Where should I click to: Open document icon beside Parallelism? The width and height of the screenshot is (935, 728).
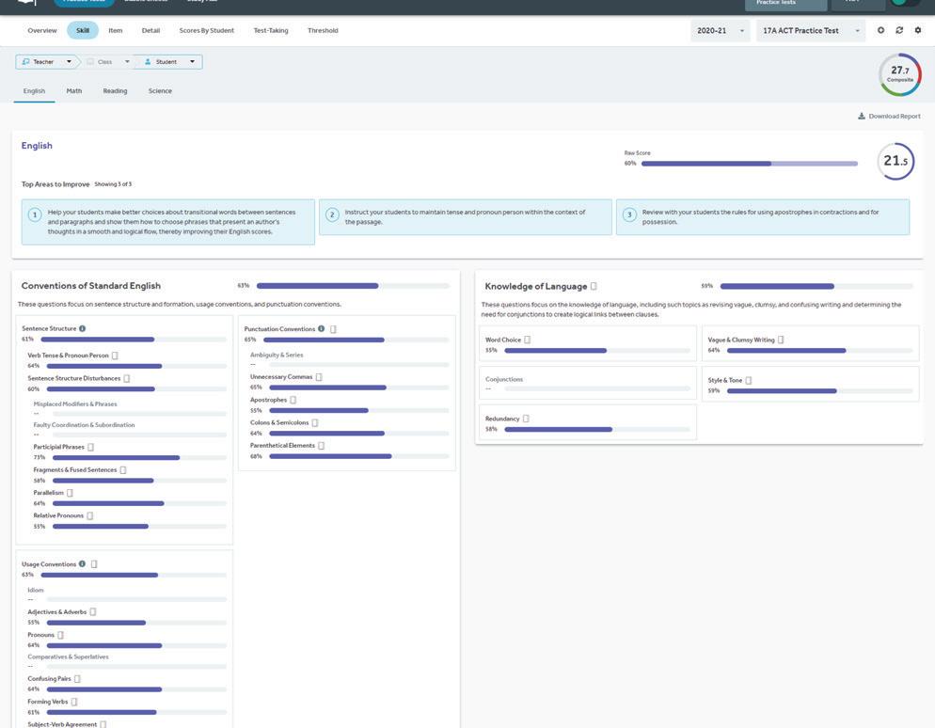[70, 493]
